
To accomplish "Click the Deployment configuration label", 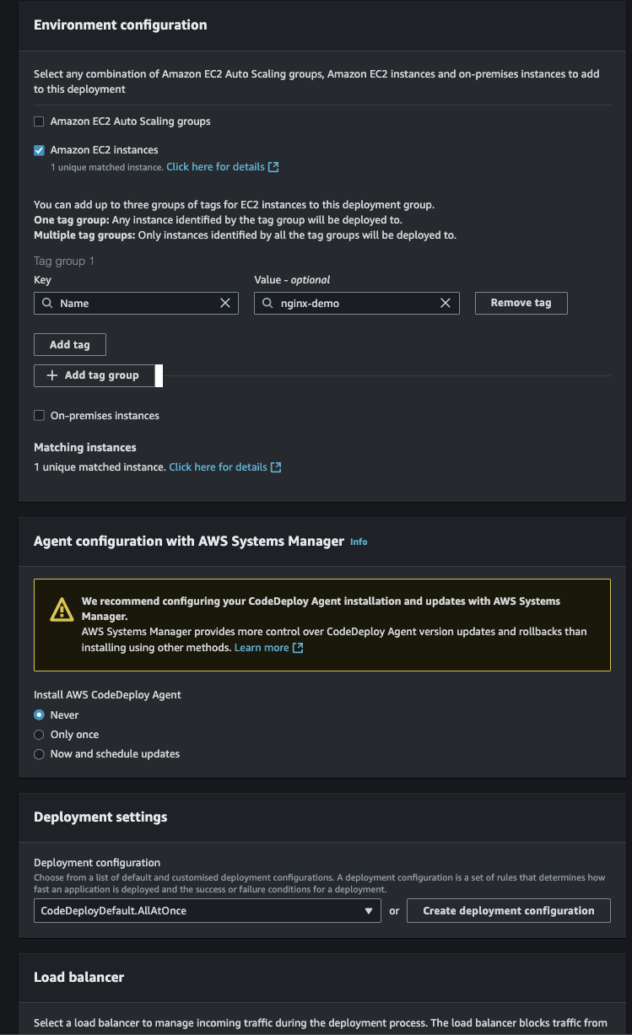I will click(97, 863).
